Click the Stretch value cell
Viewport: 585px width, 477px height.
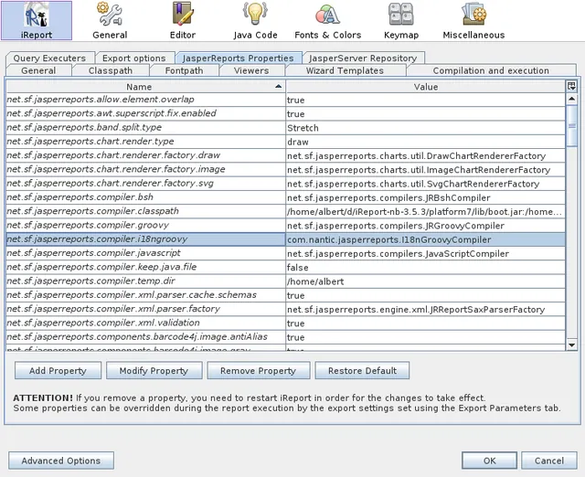click(426, 128)
